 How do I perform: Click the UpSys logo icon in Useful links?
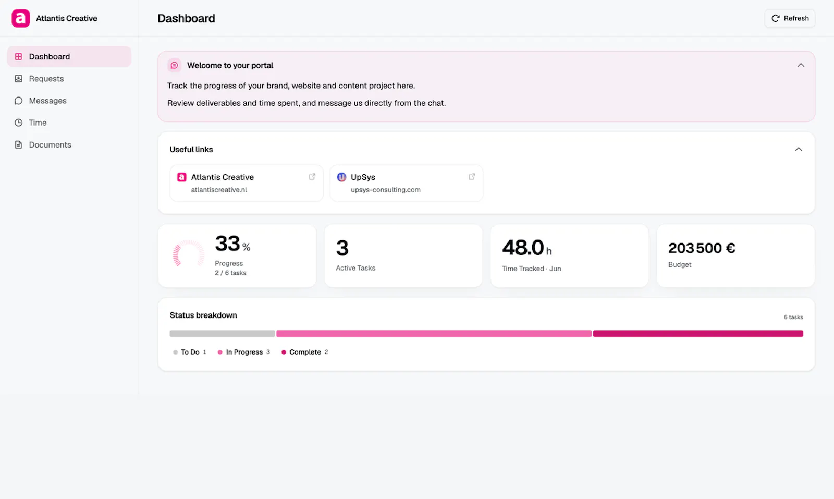341,177
